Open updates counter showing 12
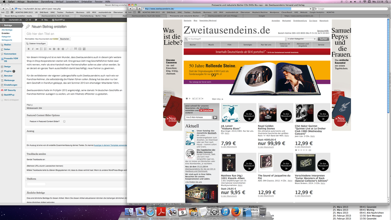The height and width of the screenshot is (220, 391). click(28, 20)
